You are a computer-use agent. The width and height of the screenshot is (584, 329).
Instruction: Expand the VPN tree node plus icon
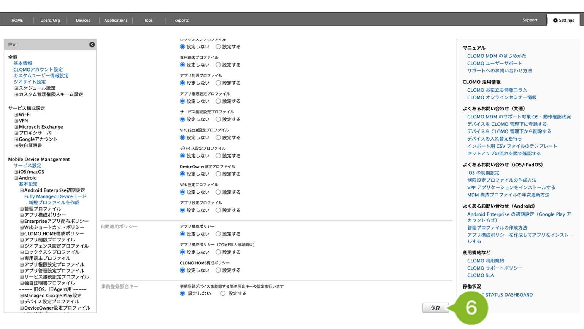point(16,121)
